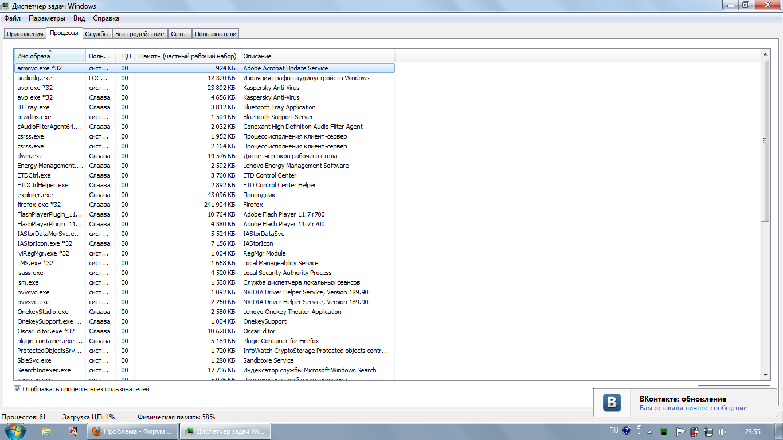Select the 'SearchIndexer.exe' process
Screen dimensions: 783x440
(x=204, y=370)
